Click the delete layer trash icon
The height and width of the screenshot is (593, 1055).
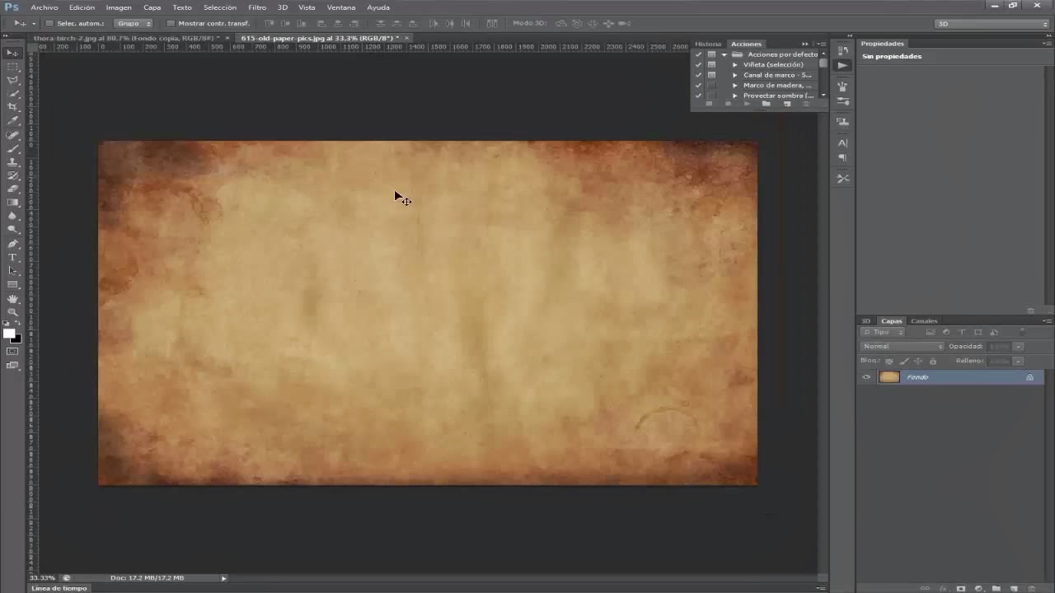1032,589
